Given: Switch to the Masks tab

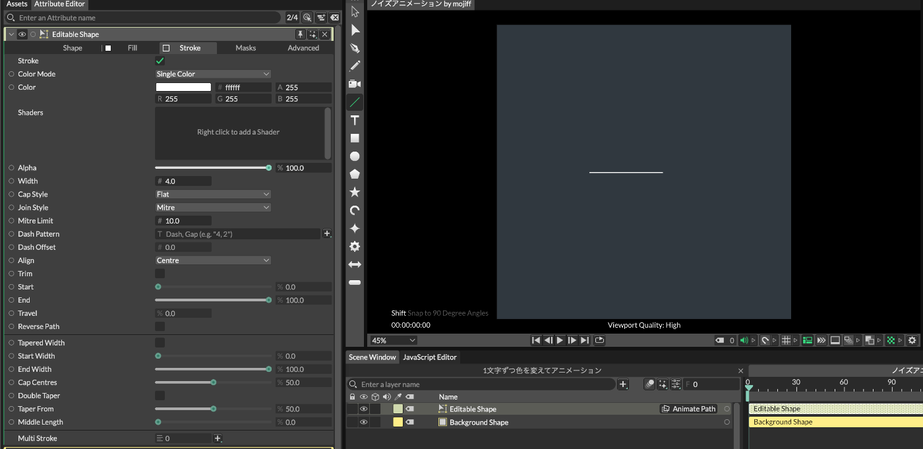Looking at the screenshot, I should pos(246,48).
